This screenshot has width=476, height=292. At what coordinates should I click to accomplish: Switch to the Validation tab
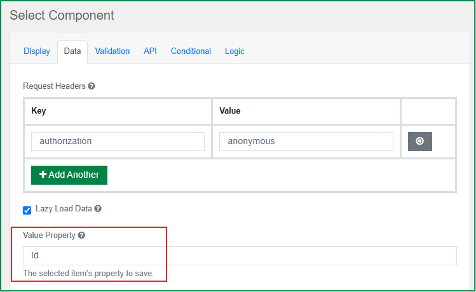pyautogui.click(x=112, y=51)
